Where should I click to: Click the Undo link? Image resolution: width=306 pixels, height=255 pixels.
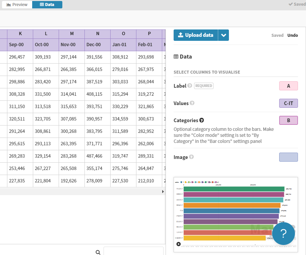point(293,35)
